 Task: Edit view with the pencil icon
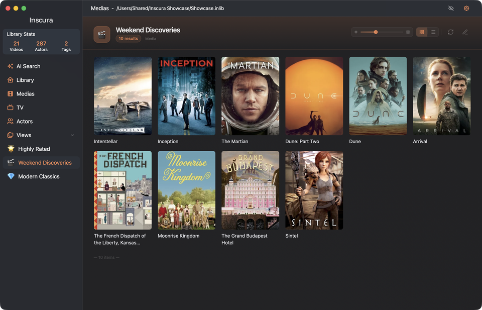465,32
